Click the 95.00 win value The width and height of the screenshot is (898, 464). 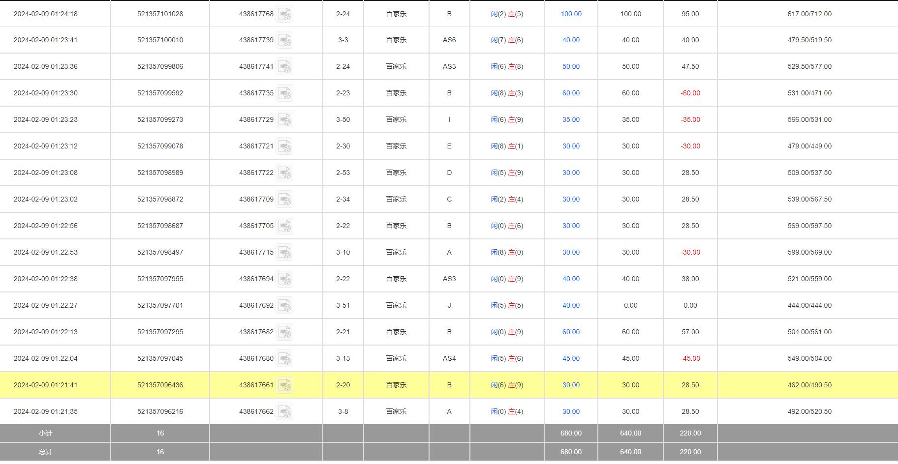click(690, 14)
